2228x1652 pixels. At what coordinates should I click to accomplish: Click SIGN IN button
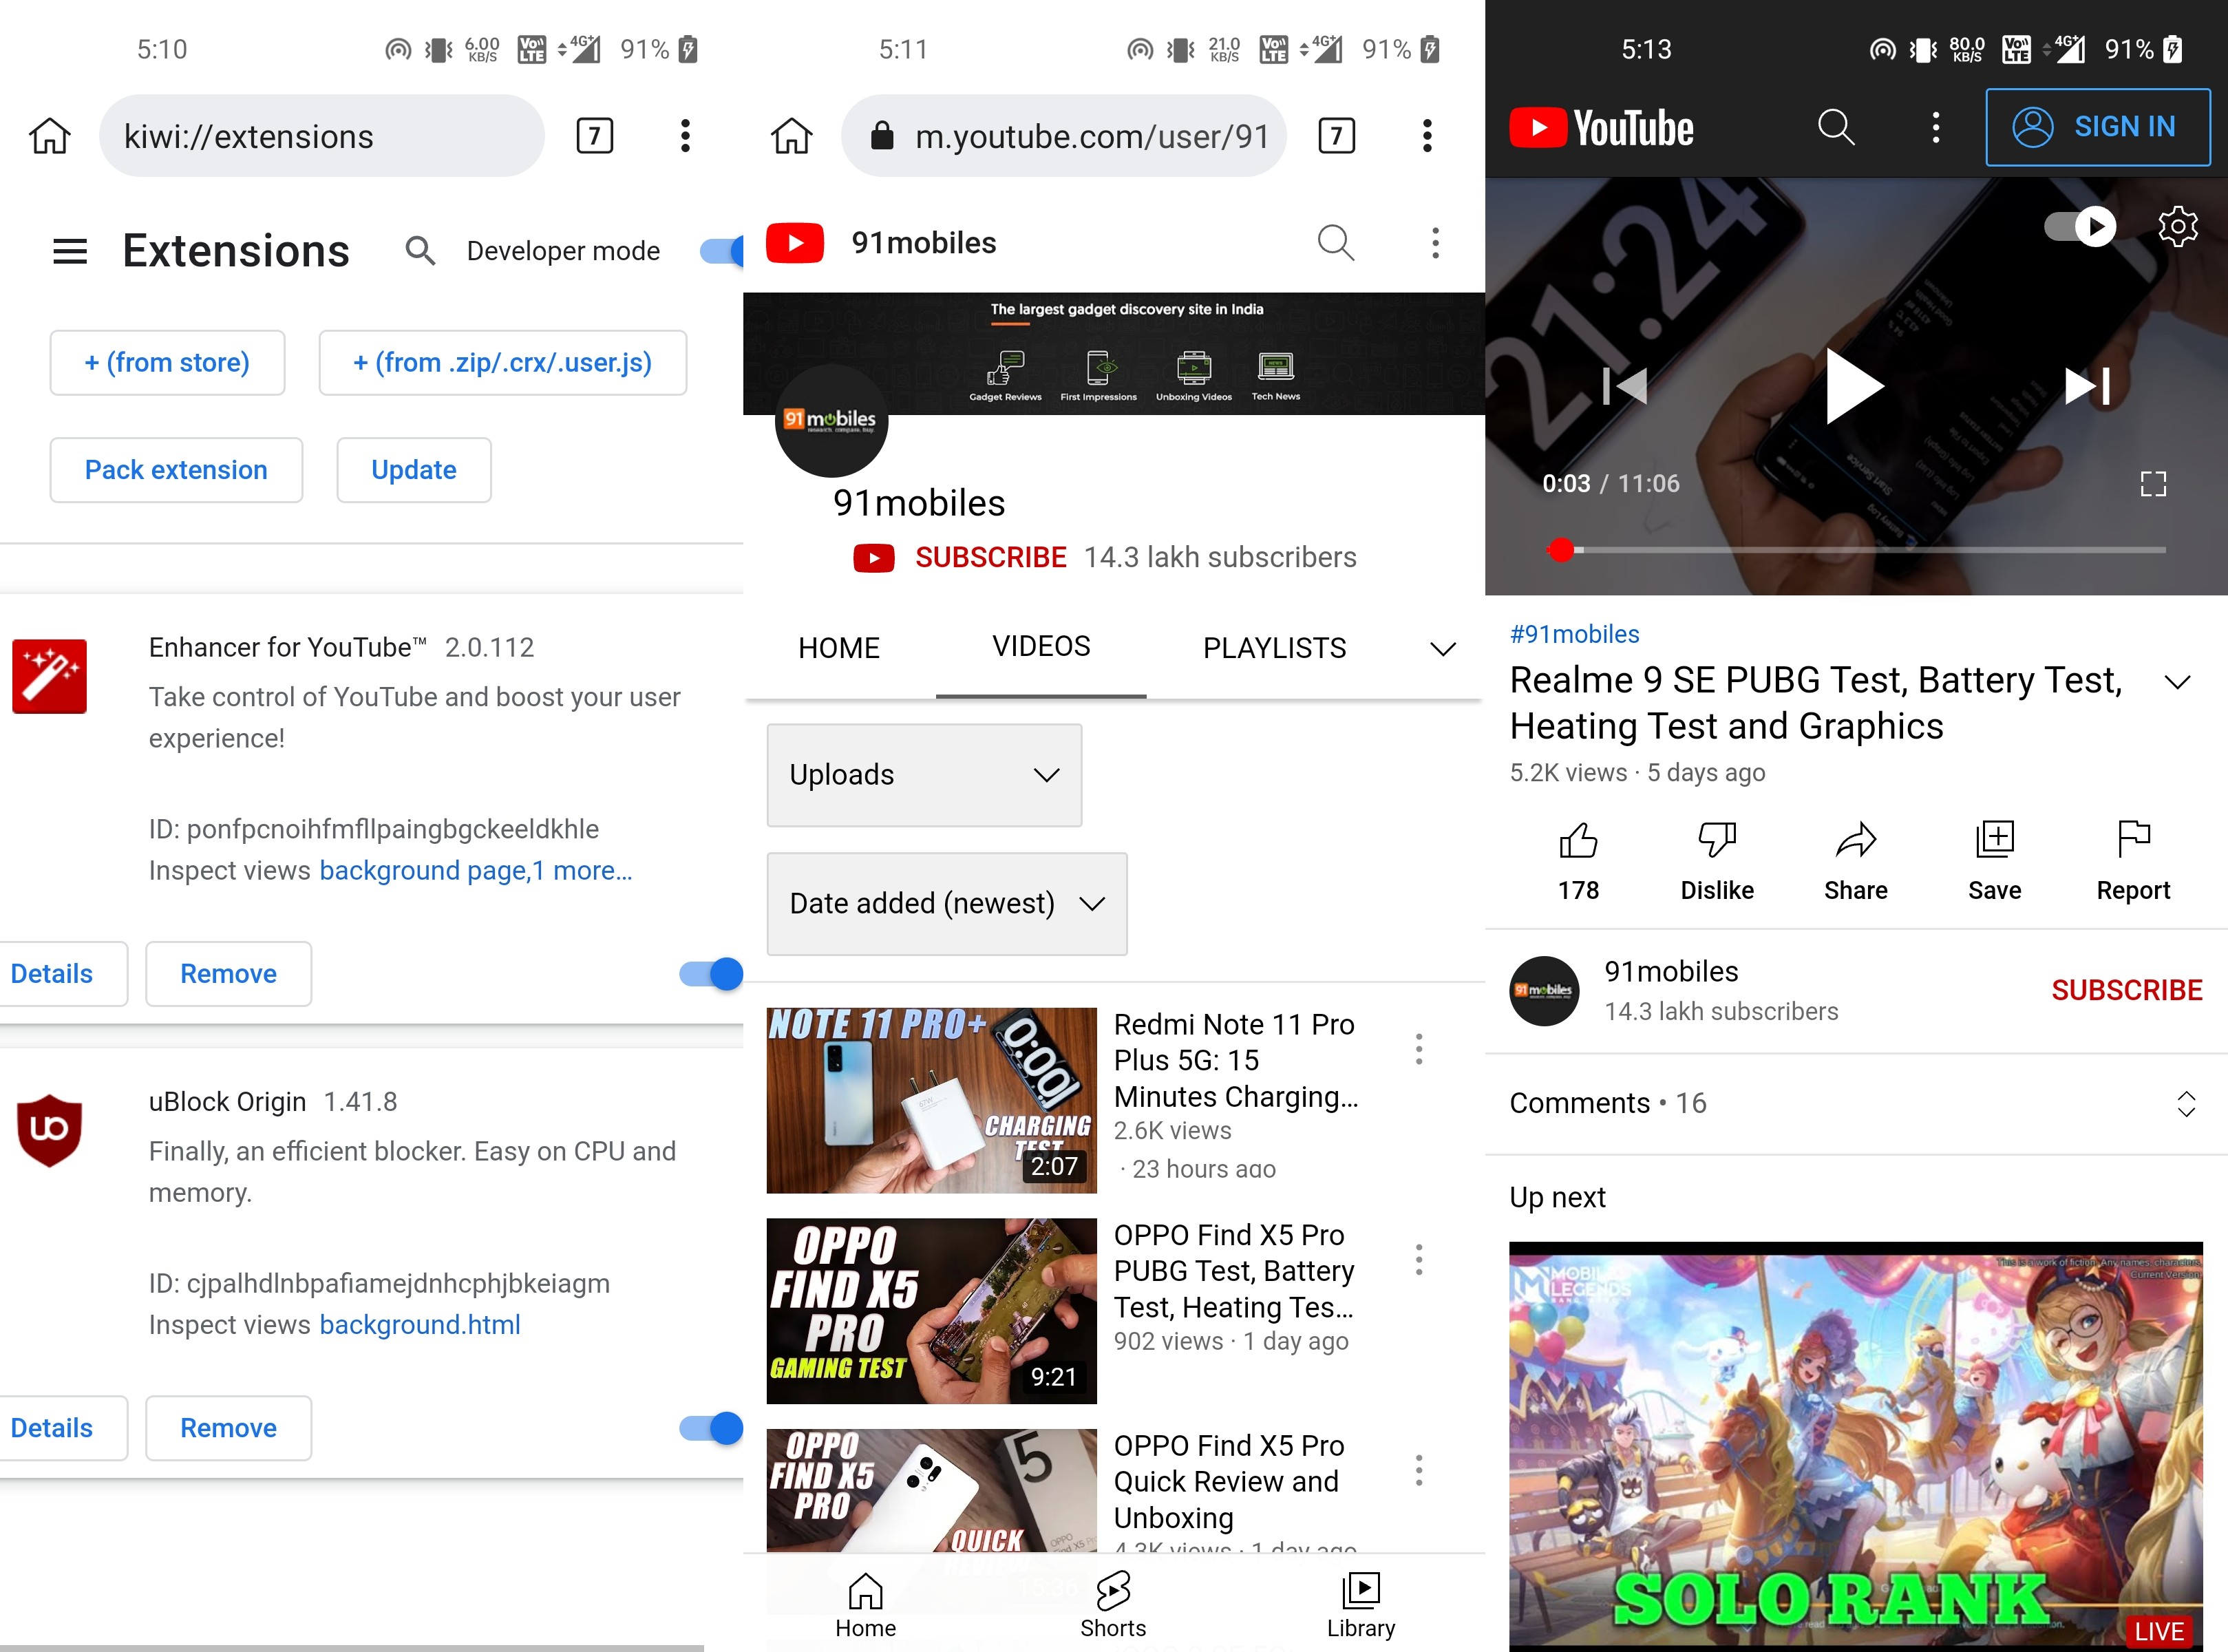2097,127
